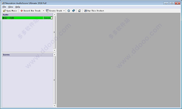Click the Audio panel scrollbar thumb
Image resolution: width=182 pixels, height=109 pixels.
[54, 32]
